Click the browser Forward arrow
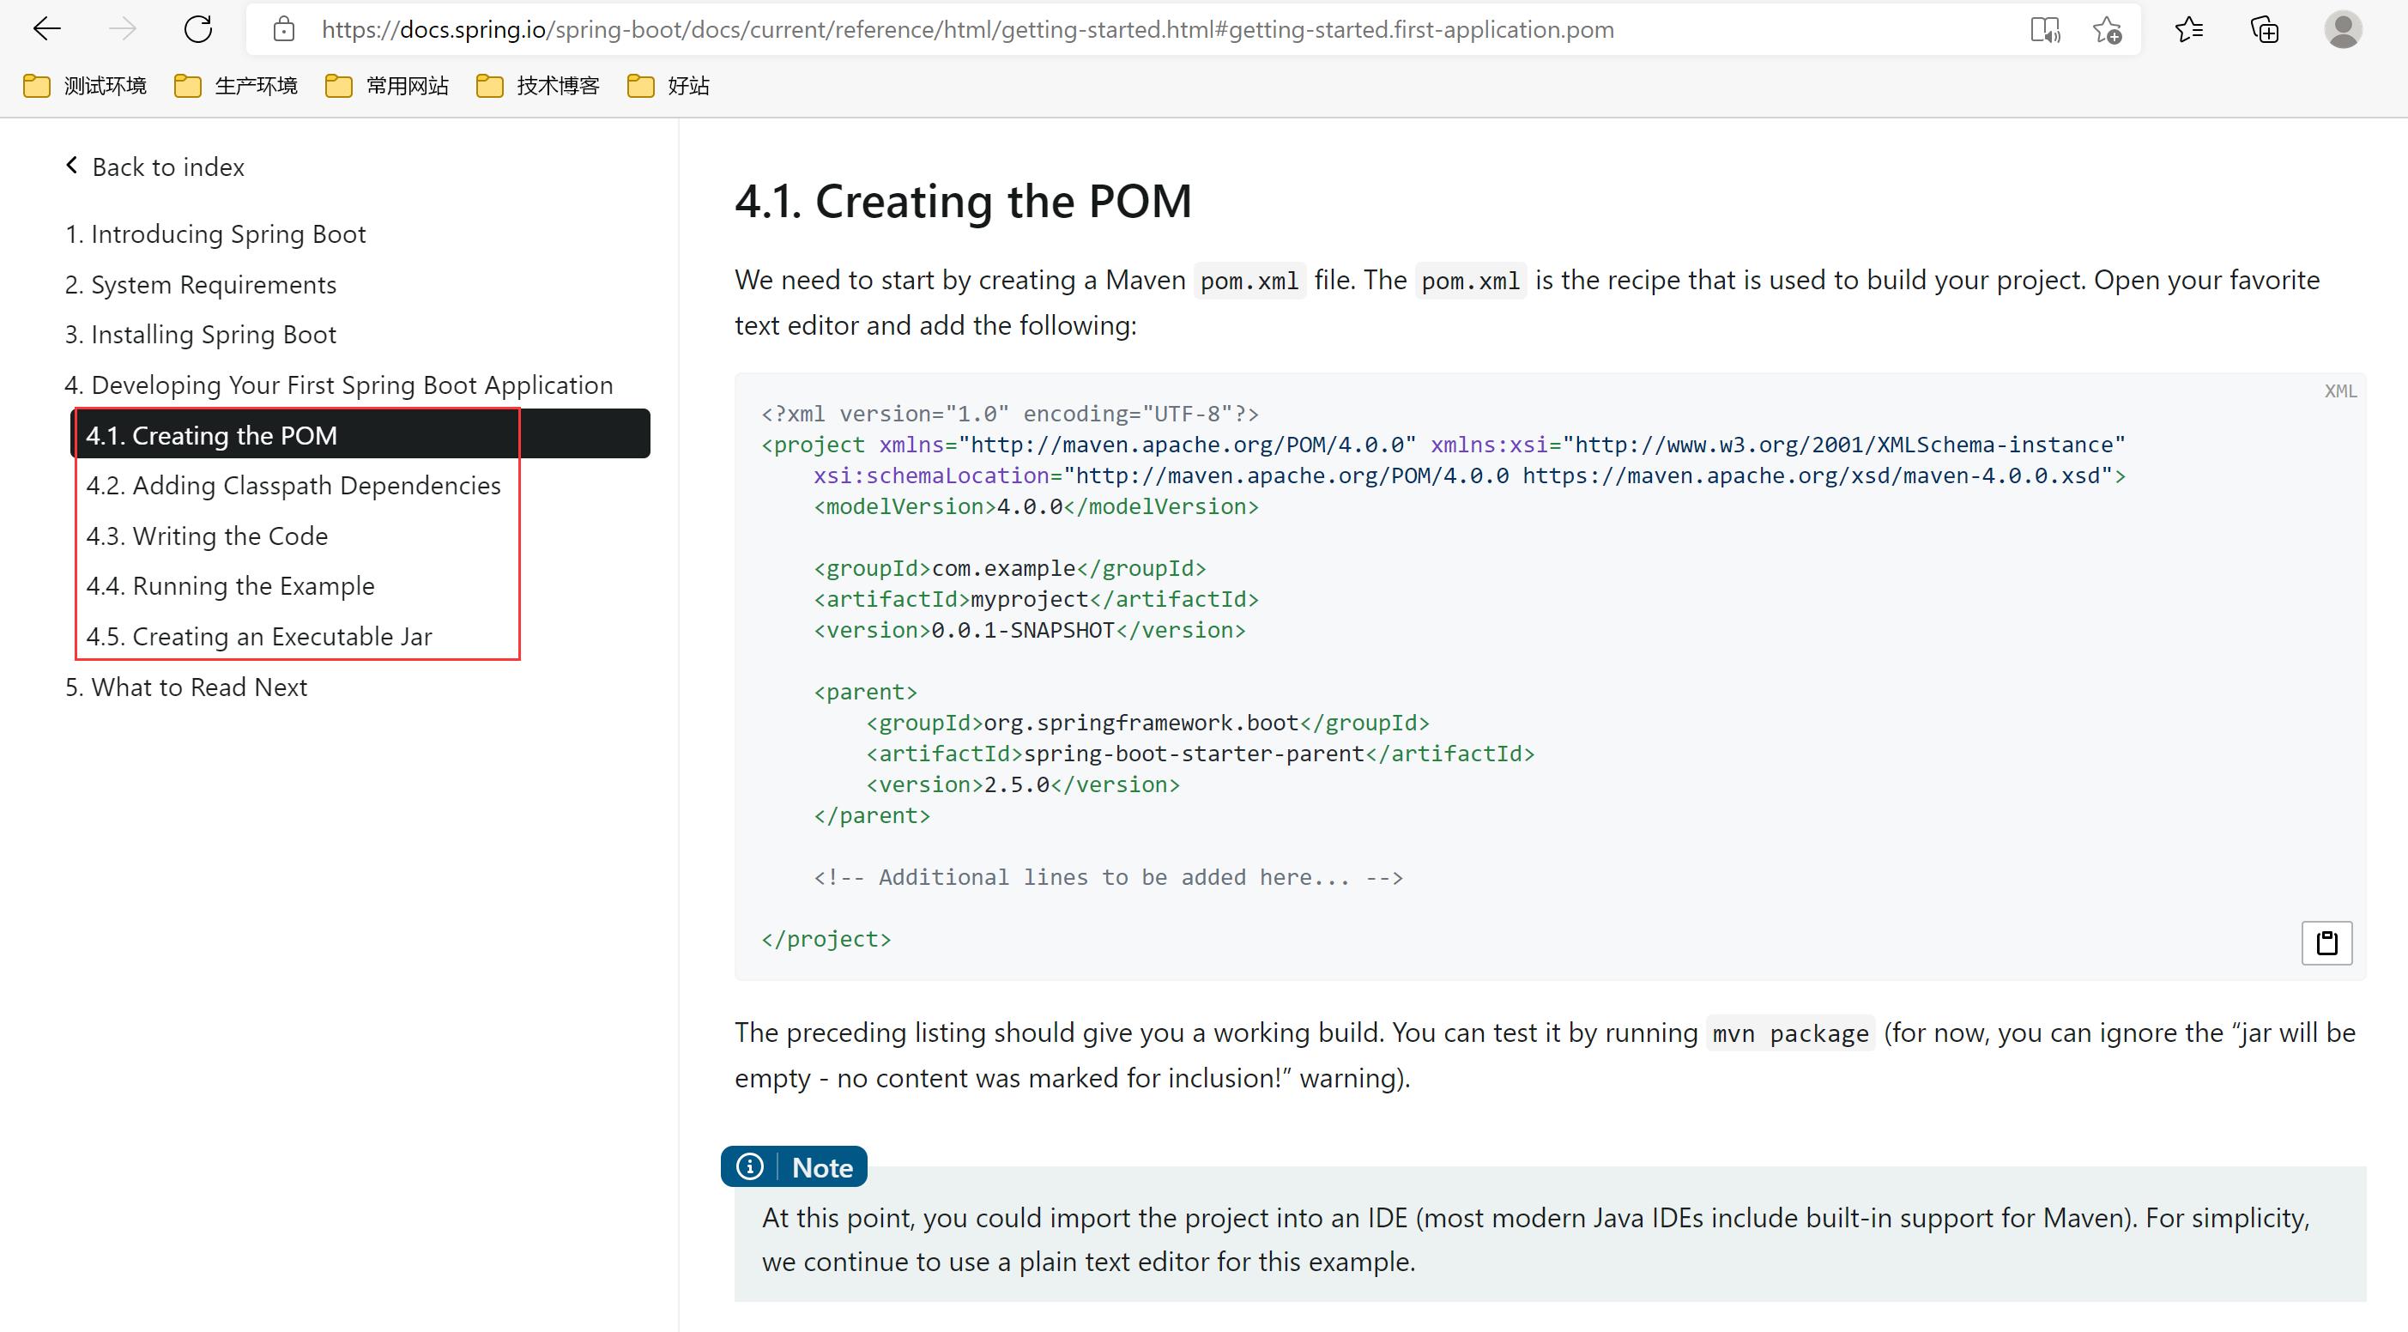This screenshot has height=1332, width=2408. pyautogui.click(x=123, y=29)
